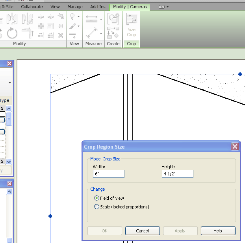Open the Collaborate ribbon tab

click(x=32, y=7)
